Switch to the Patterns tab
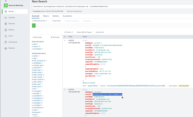This screenshot has height=117, width=193. 46,16
